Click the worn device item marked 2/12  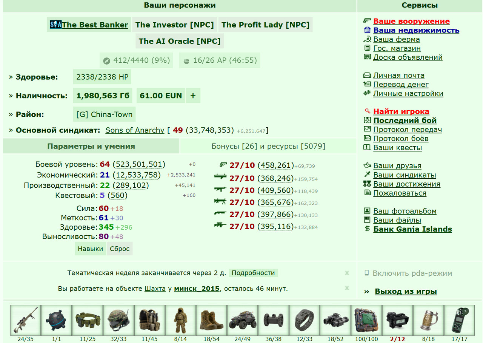point(397,320)
